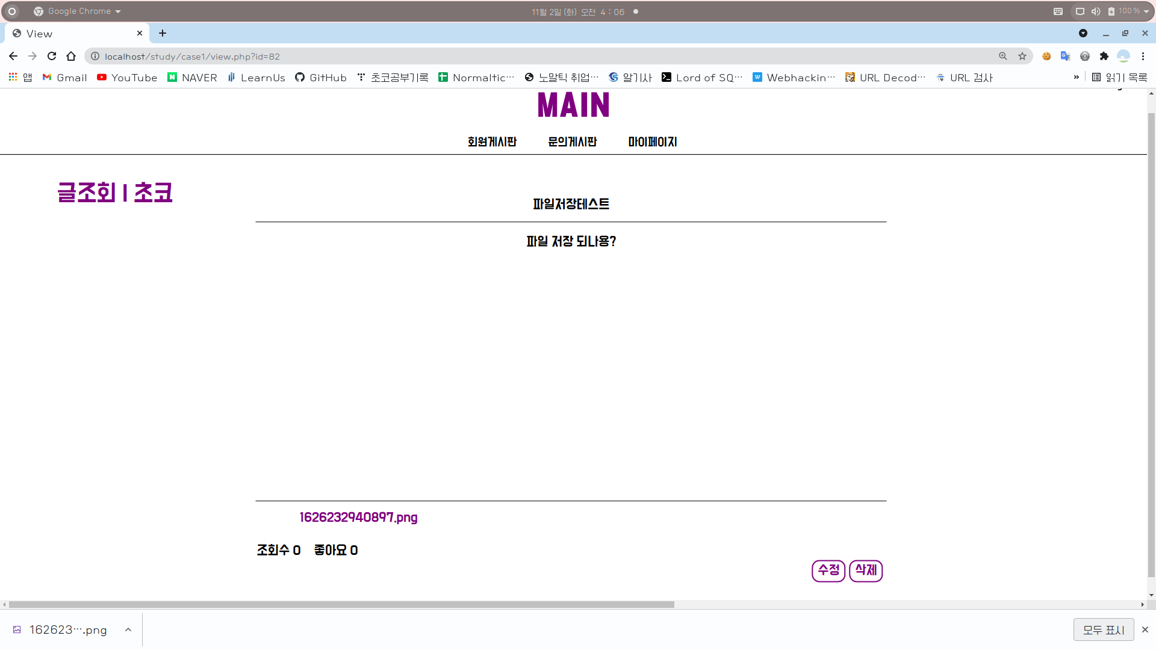Open the extensions puzzle icon

click(1104, 56)
